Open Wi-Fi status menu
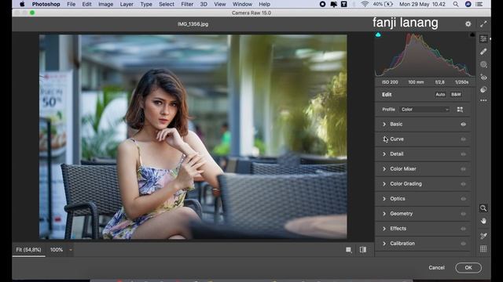This screenshot has width=503, height=282. (x=365, y=4)
